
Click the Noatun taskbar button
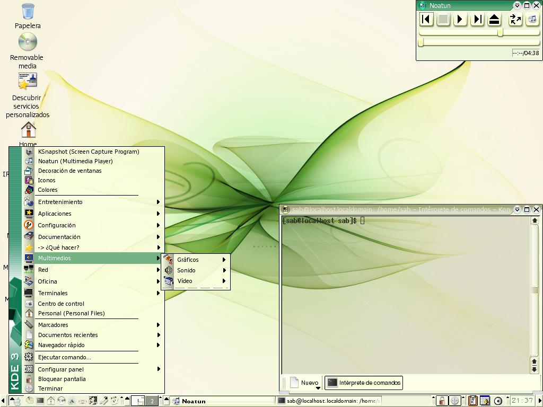click(x=223, y=401)
